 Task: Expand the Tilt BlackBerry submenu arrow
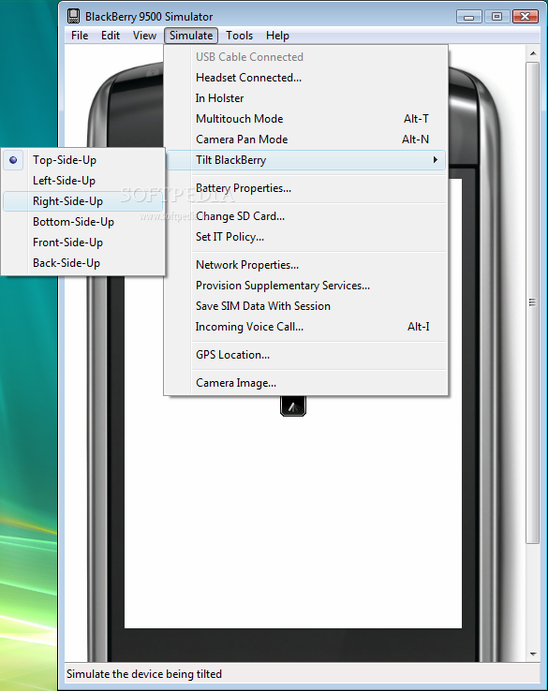(436, 159)
